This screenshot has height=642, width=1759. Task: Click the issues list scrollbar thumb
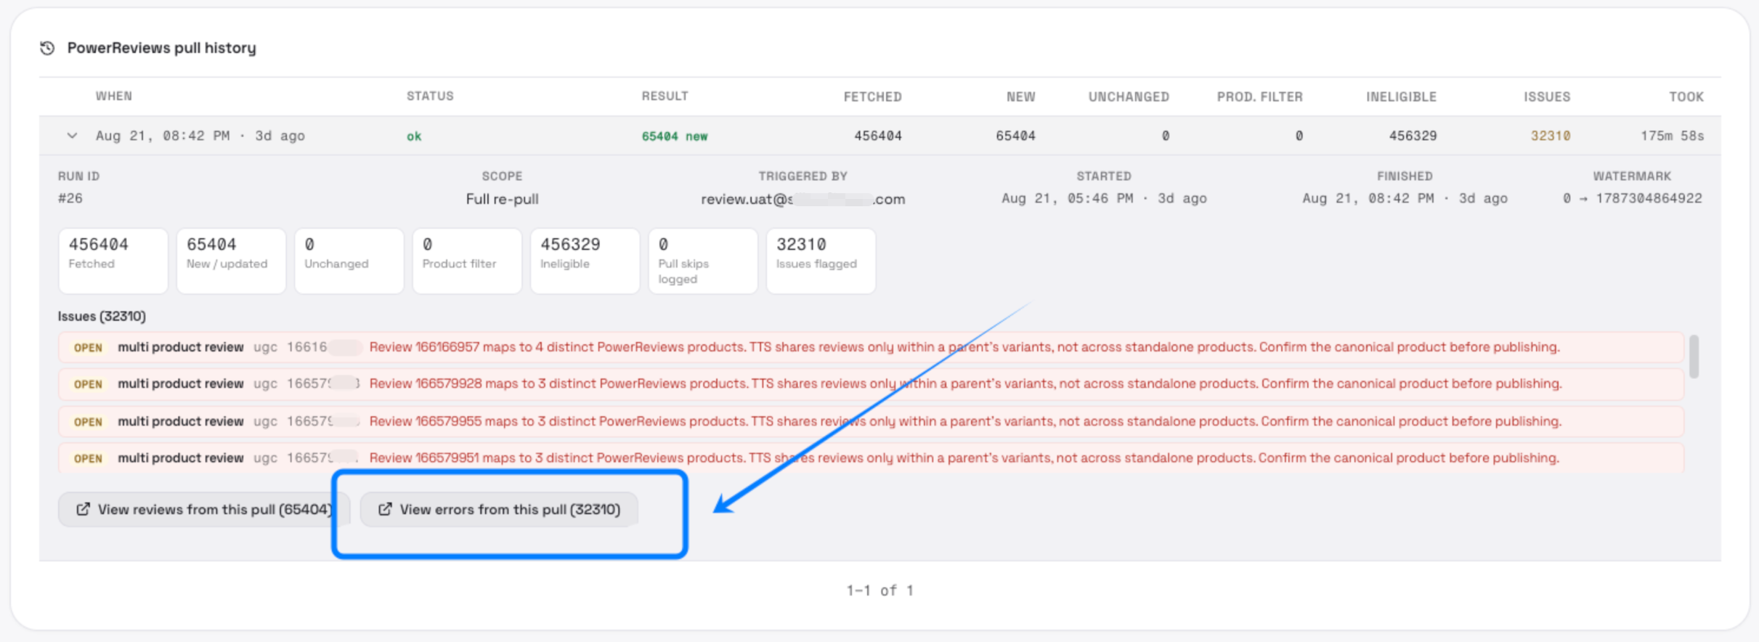click(x=1694, y=357)
